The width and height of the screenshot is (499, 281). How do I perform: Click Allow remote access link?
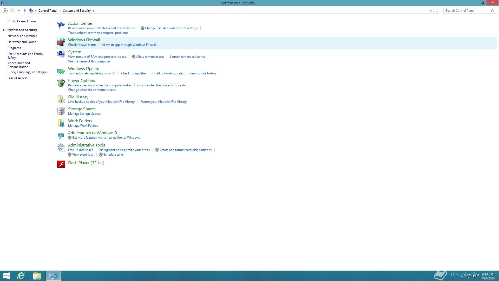tap(150, 57)
